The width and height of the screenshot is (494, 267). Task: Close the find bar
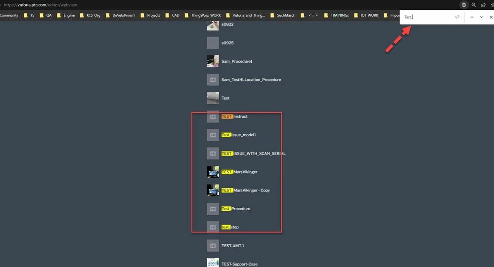[491, 17]
